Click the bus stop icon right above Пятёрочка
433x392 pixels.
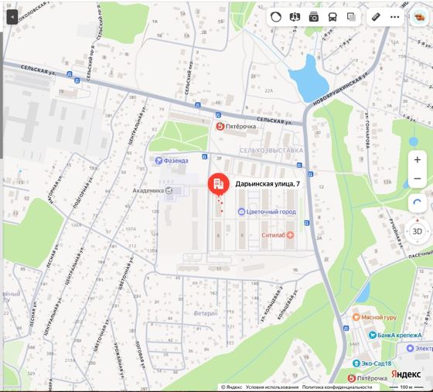218,114
